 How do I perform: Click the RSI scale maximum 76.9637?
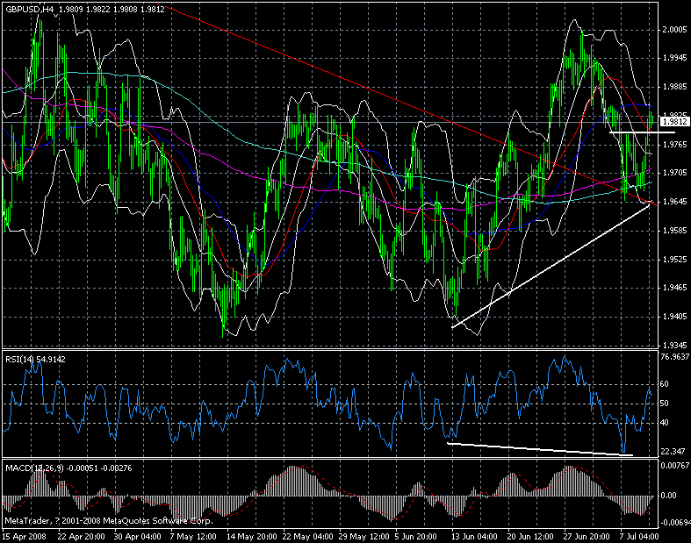(674, 356)
